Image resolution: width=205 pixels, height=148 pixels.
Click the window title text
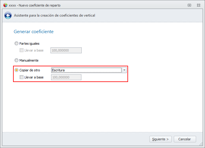36,5
